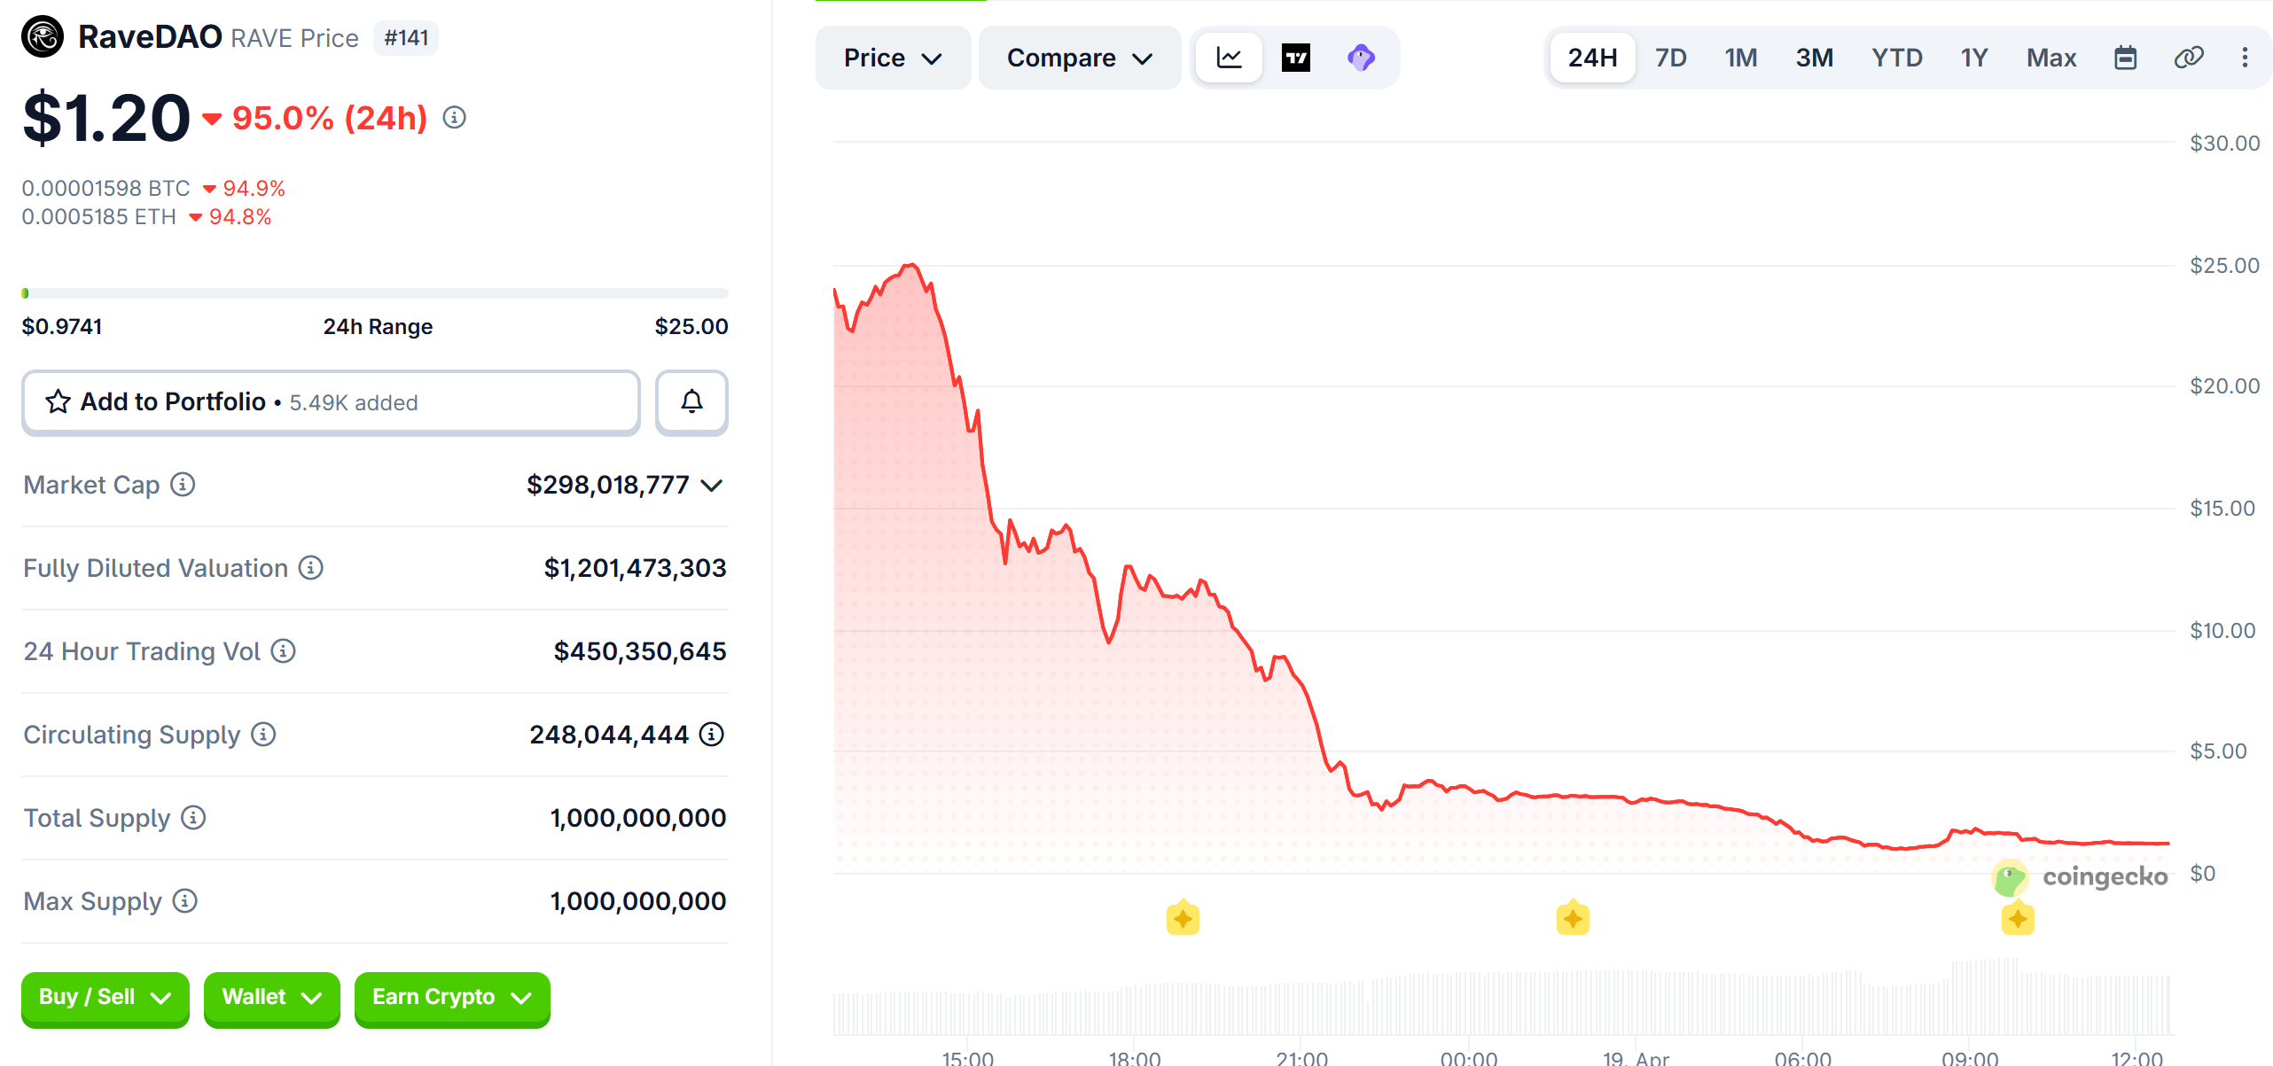
Task: Open the Price dropdown
Action: coord(892,57)
